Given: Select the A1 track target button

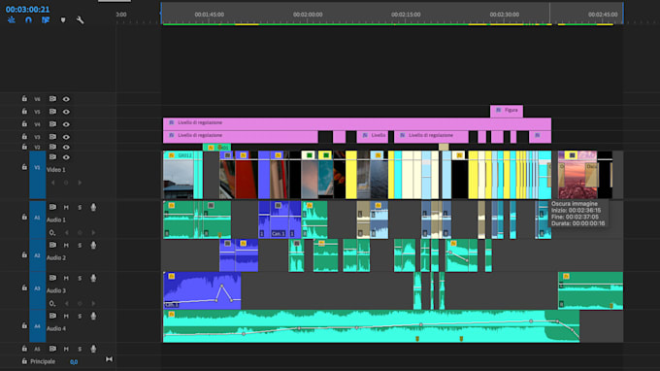Looking at the screenshot, I should click(x=38, y=219).
